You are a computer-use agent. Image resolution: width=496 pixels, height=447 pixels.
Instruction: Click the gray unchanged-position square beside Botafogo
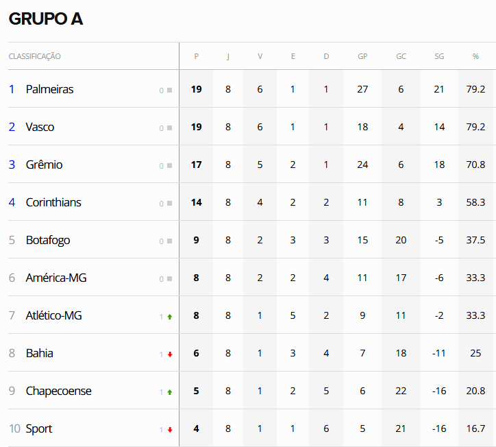coord(169,241)
